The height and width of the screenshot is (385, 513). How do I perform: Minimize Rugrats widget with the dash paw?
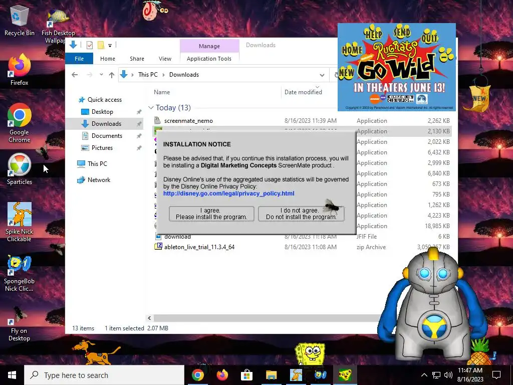click(445, 56)
